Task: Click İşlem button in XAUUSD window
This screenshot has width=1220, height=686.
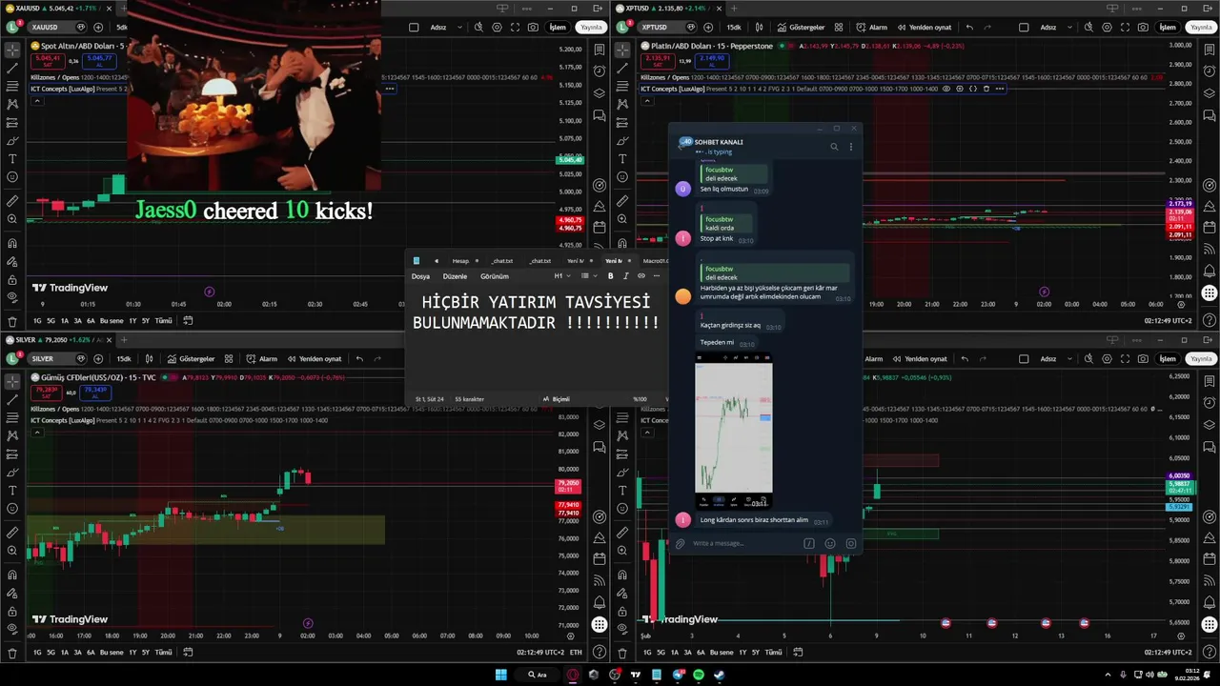Action: point(558,28)
